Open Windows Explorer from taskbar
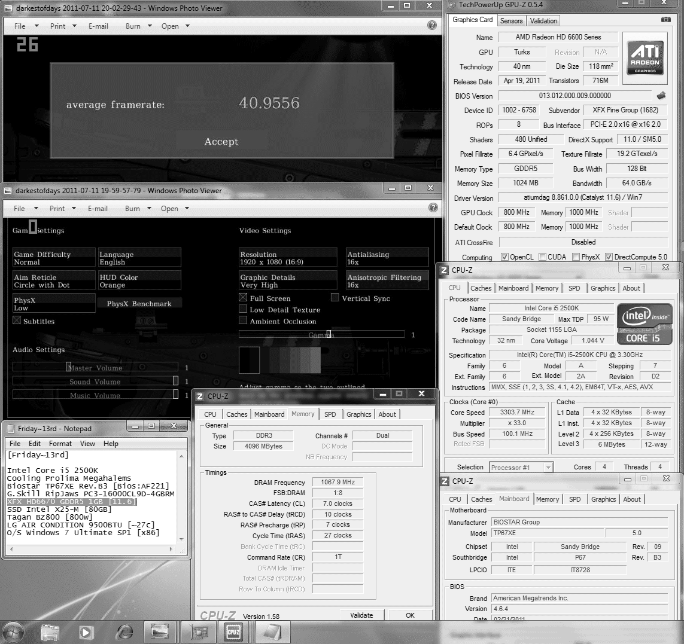Screen dimensions: 684x644 click(x=50, y=632)
